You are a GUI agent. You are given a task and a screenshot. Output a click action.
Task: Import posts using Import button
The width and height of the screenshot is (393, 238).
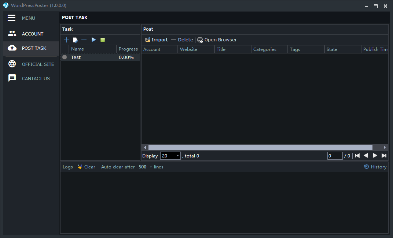[156, 40]
